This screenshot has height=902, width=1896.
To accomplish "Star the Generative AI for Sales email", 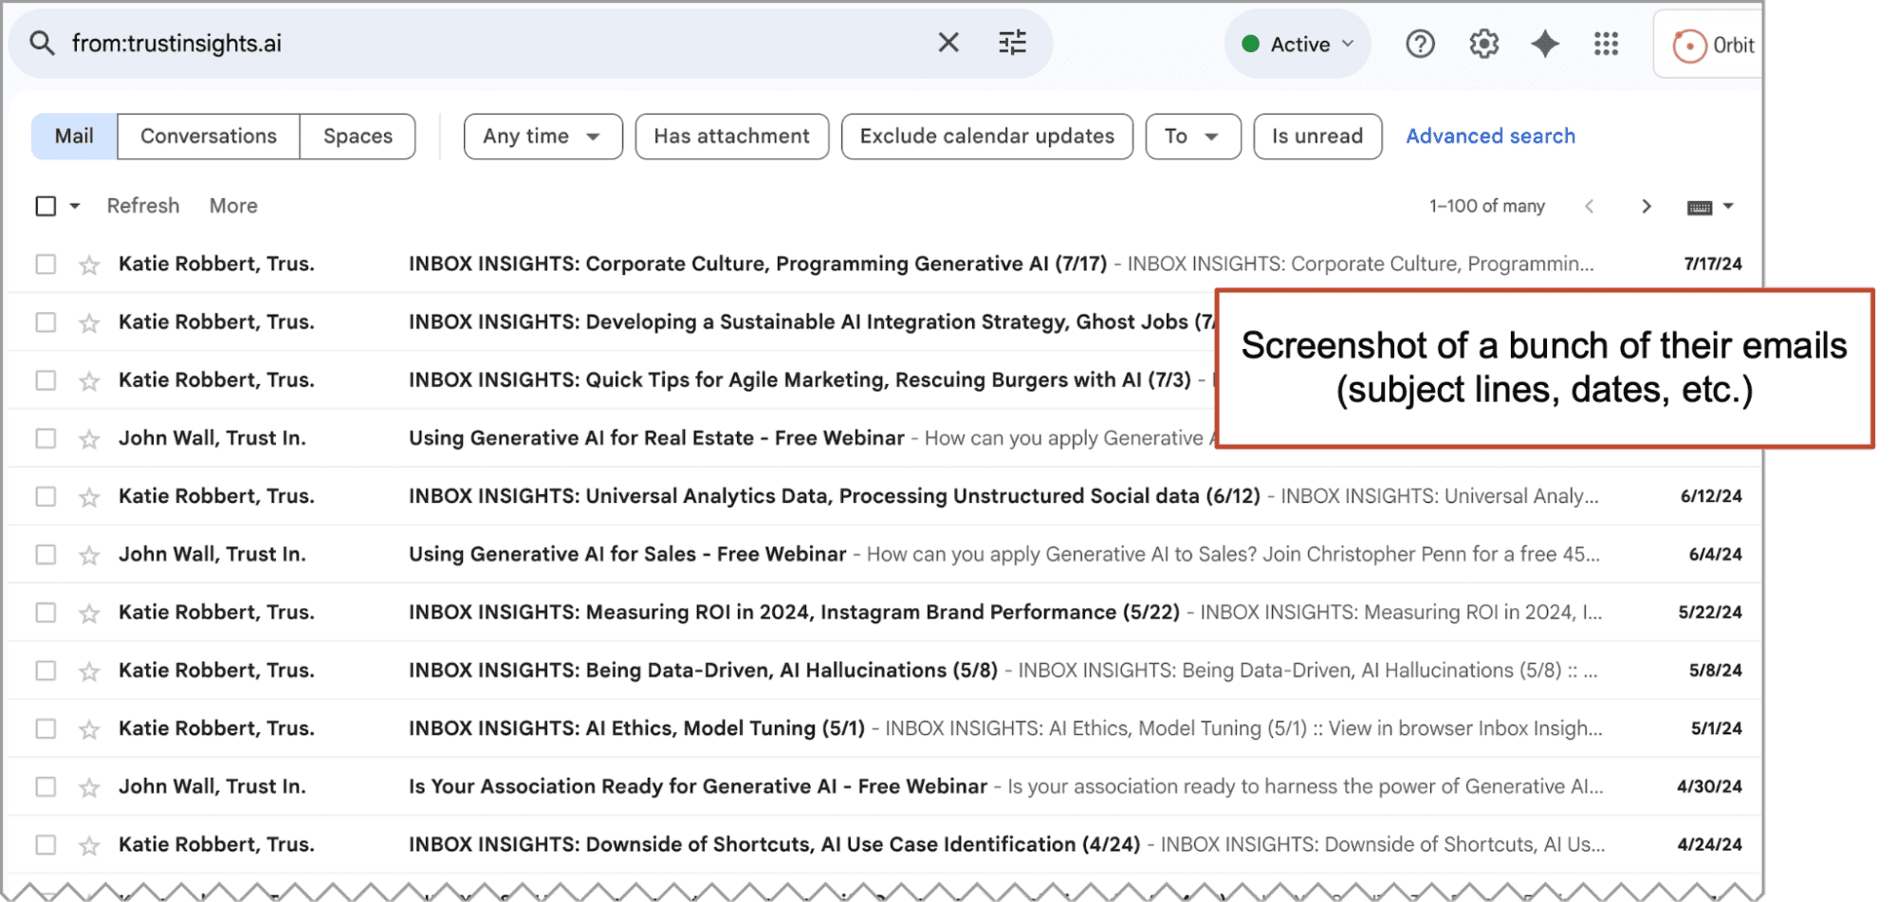I will point(89,555).
